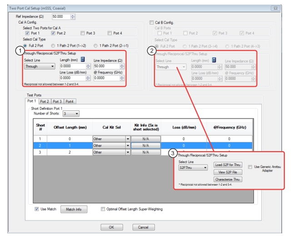Image resolution: width=292 pixels, height=236 pixels.
Task: Switch to Port 2 test port tab
Action: [45, 102]
